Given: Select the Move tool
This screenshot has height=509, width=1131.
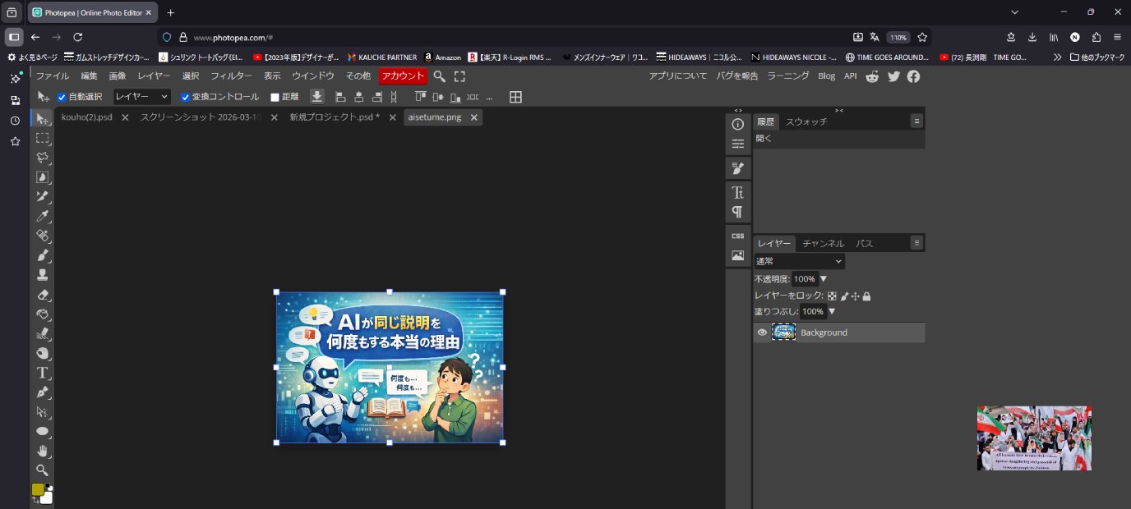Looking at the screenshot, I should [x=42, y=118].
